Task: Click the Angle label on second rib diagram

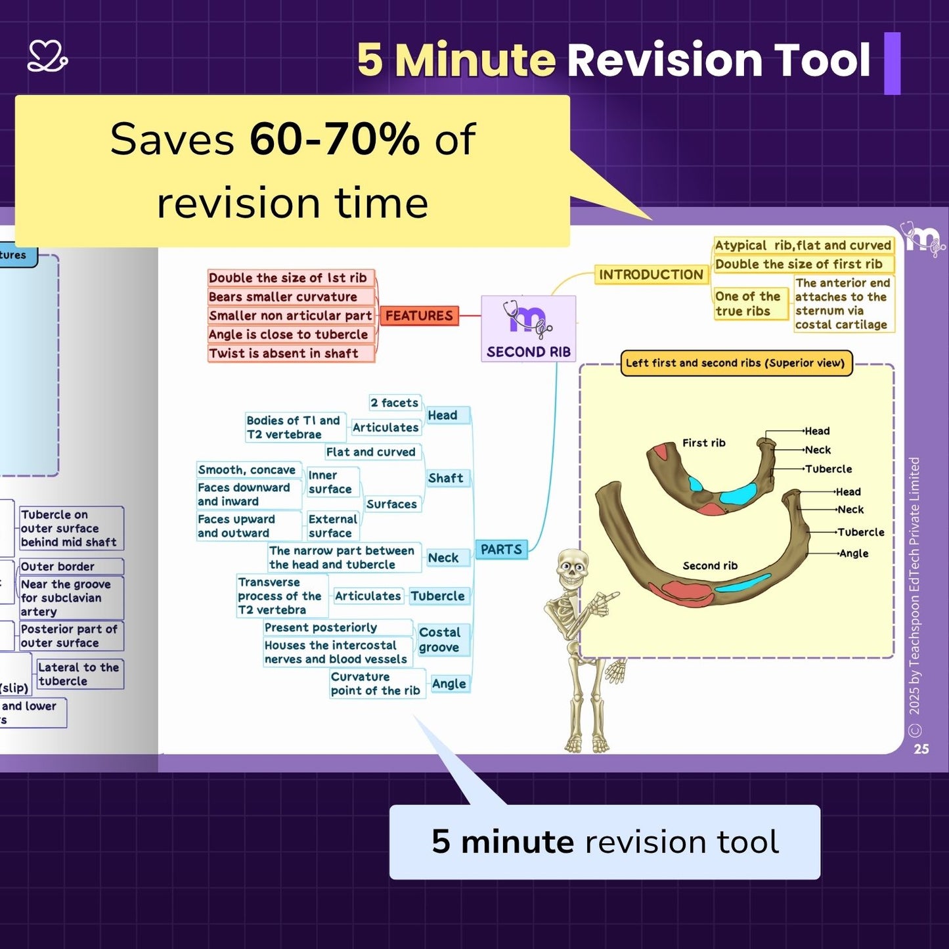Action: click(x=854, y=554)
